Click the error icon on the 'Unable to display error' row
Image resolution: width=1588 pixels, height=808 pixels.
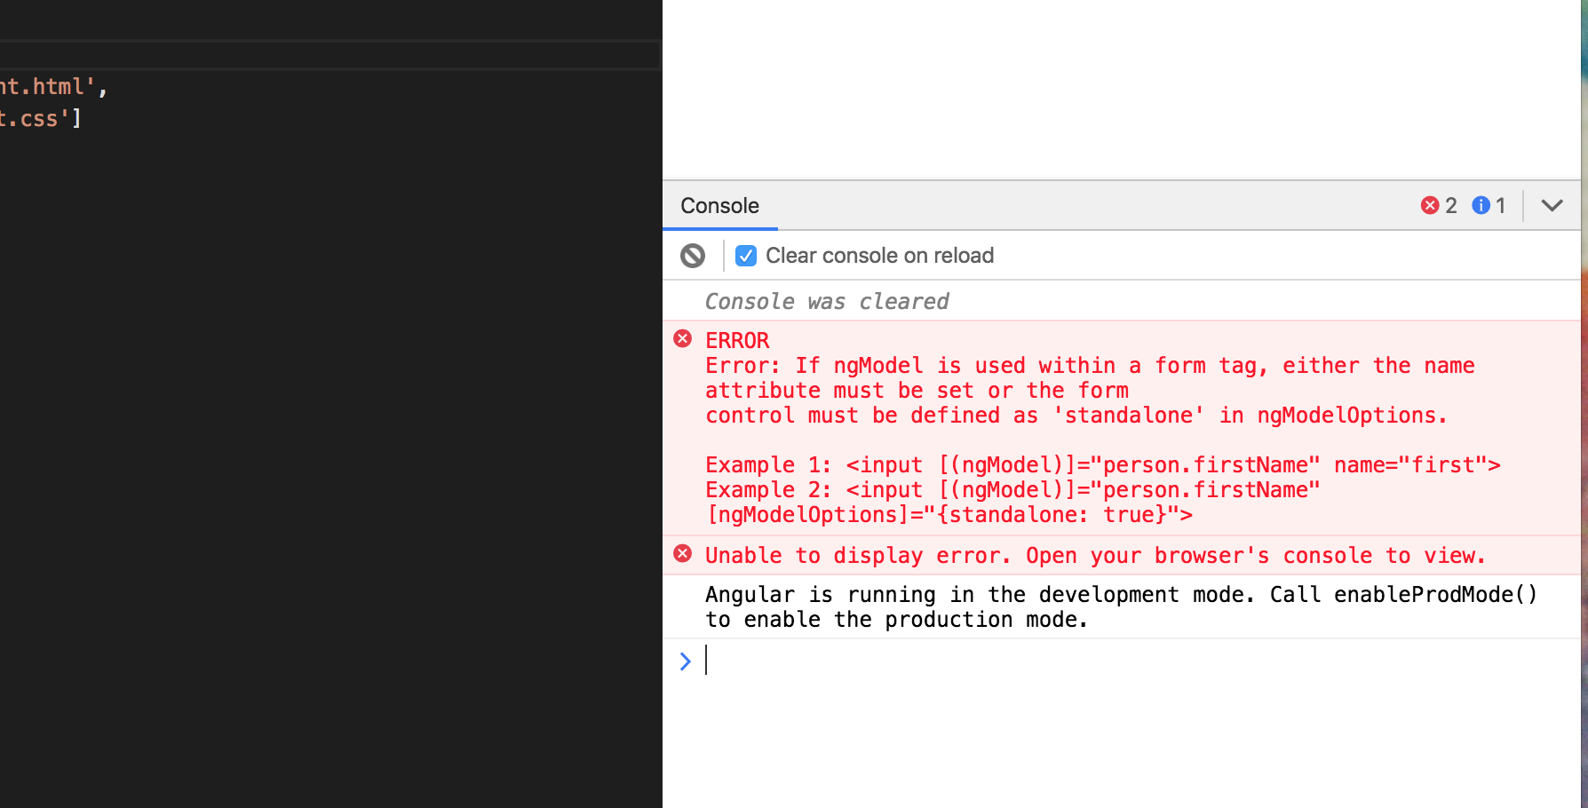(682, 553)
